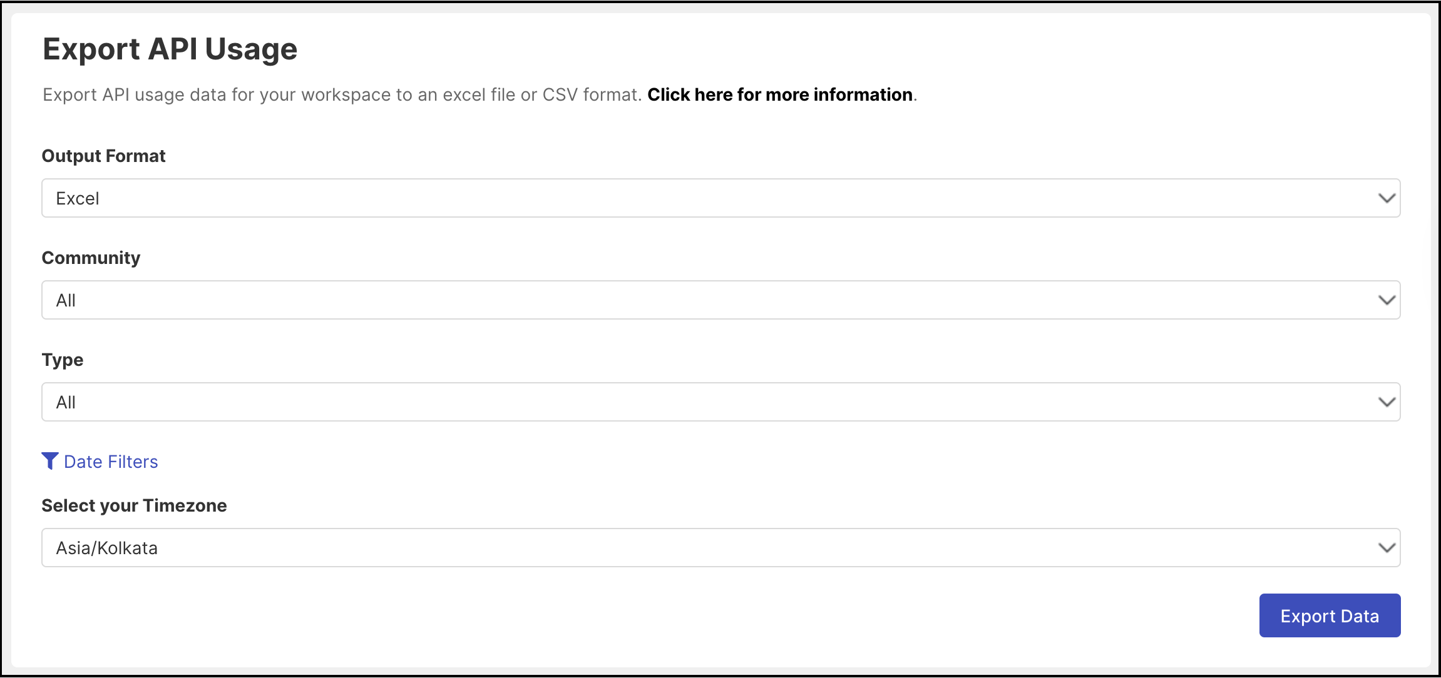Click the funnel icon beside Date Filters
Viewport: 1441px width, 678px height.
50,461
